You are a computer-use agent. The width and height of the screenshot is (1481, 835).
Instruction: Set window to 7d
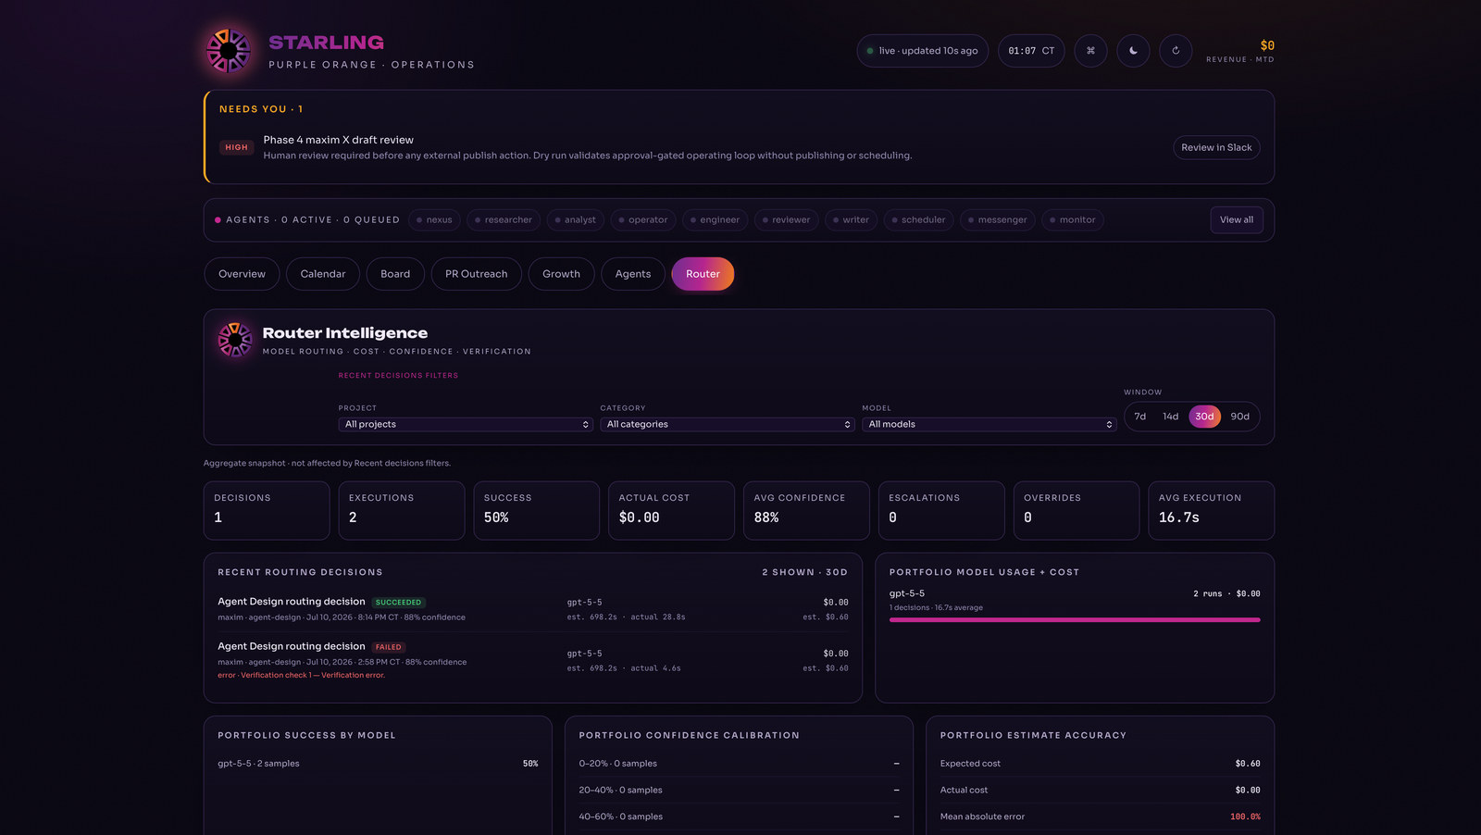1140,417
